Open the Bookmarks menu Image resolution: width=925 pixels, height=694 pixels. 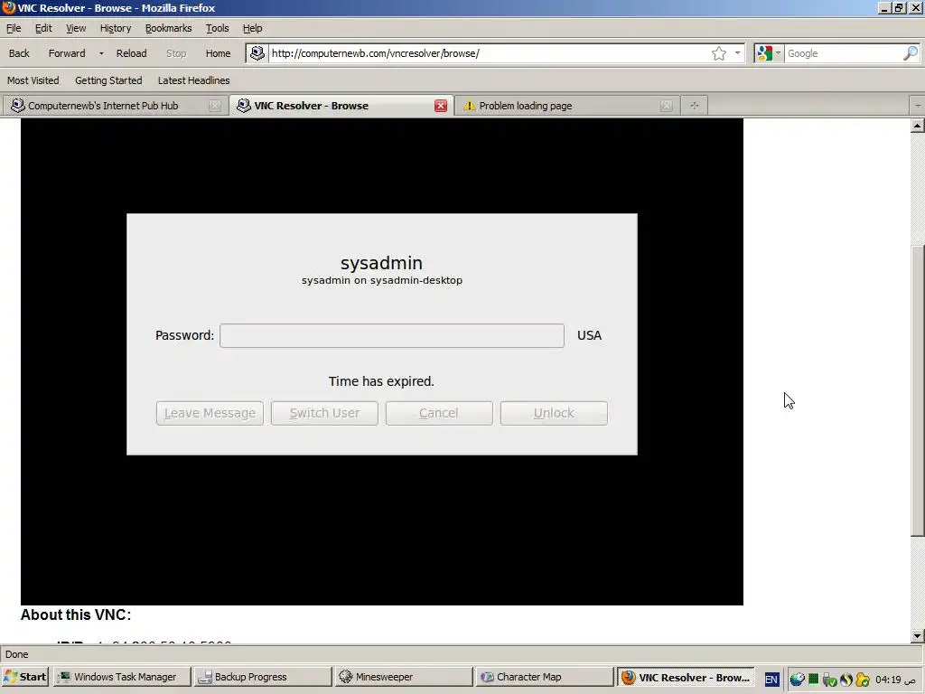point(168,28)
